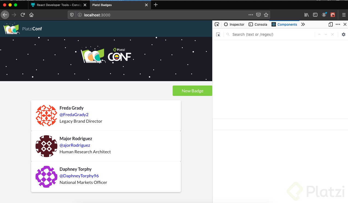Open the Library icon in toolbar
348x203 pixels.
pyautogui.click(x=306, y=15)
